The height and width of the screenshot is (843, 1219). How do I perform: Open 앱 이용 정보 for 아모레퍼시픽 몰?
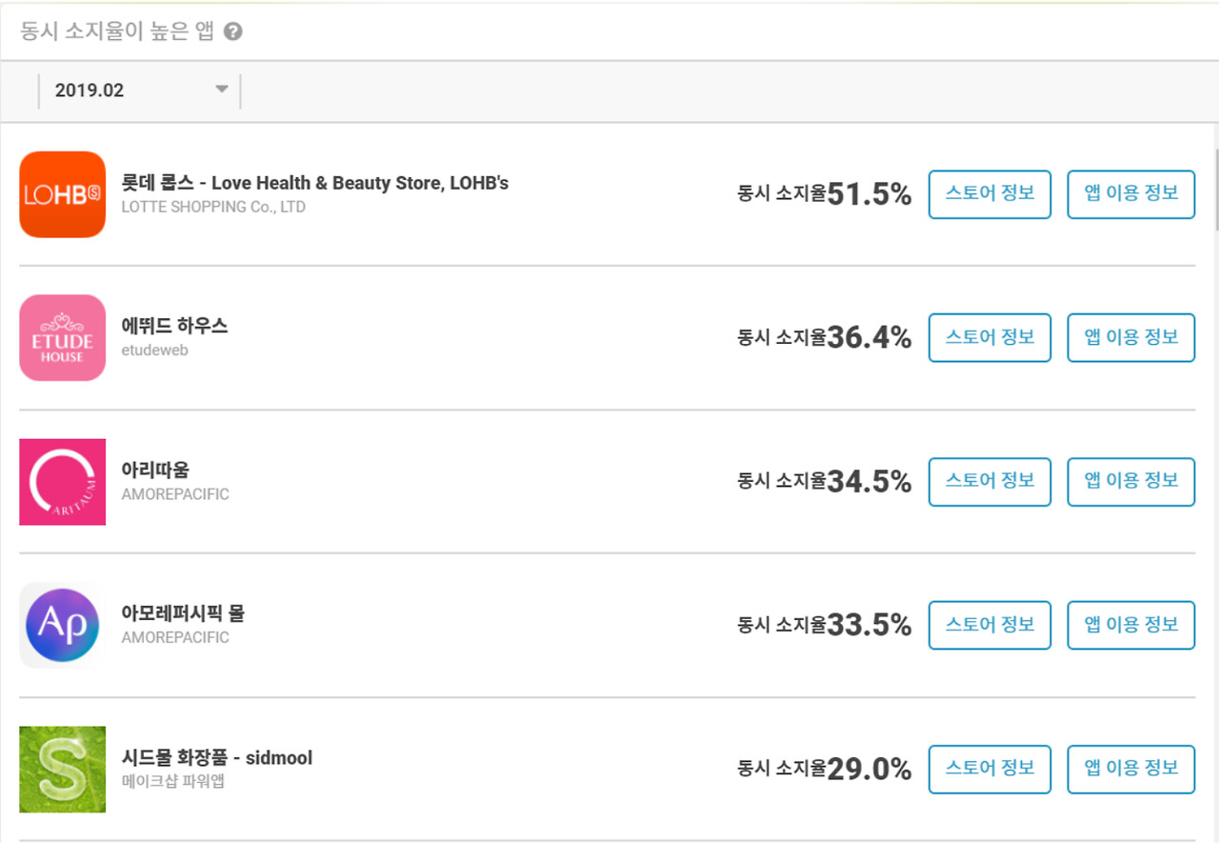coord(1130,625)
